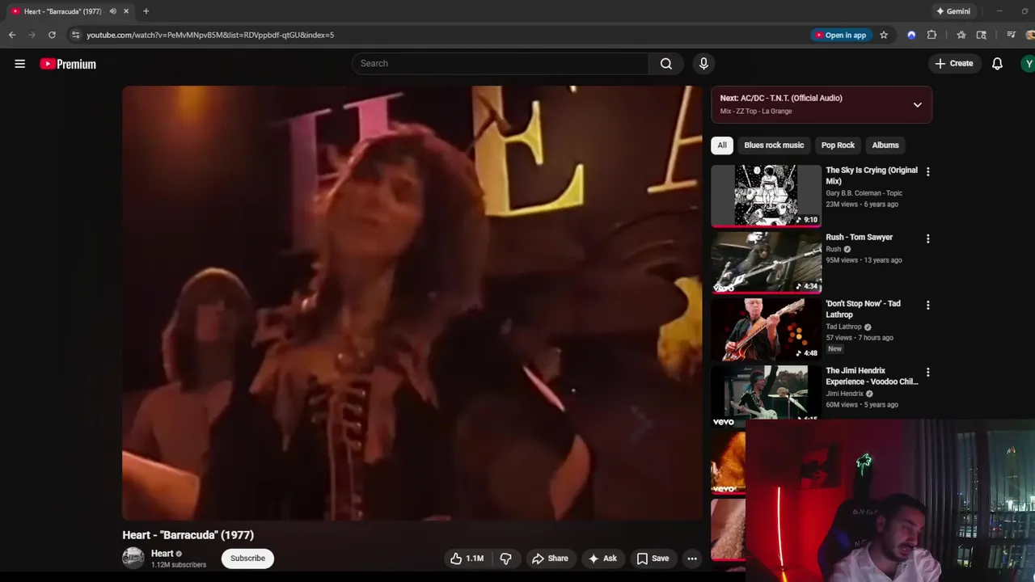Open the tab search icon in the toolbar

(x=981, y=35)
